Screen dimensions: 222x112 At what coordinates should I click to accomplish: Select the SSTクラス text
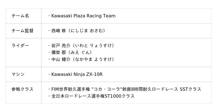pos(190,89)
